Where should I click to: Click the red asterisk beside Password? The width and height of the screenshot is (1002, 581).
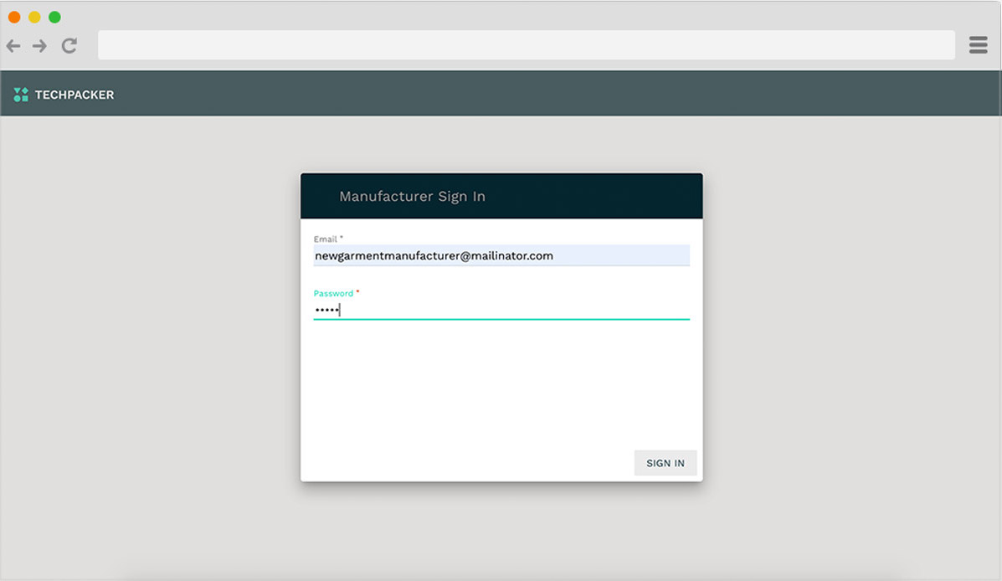[357, 292]
